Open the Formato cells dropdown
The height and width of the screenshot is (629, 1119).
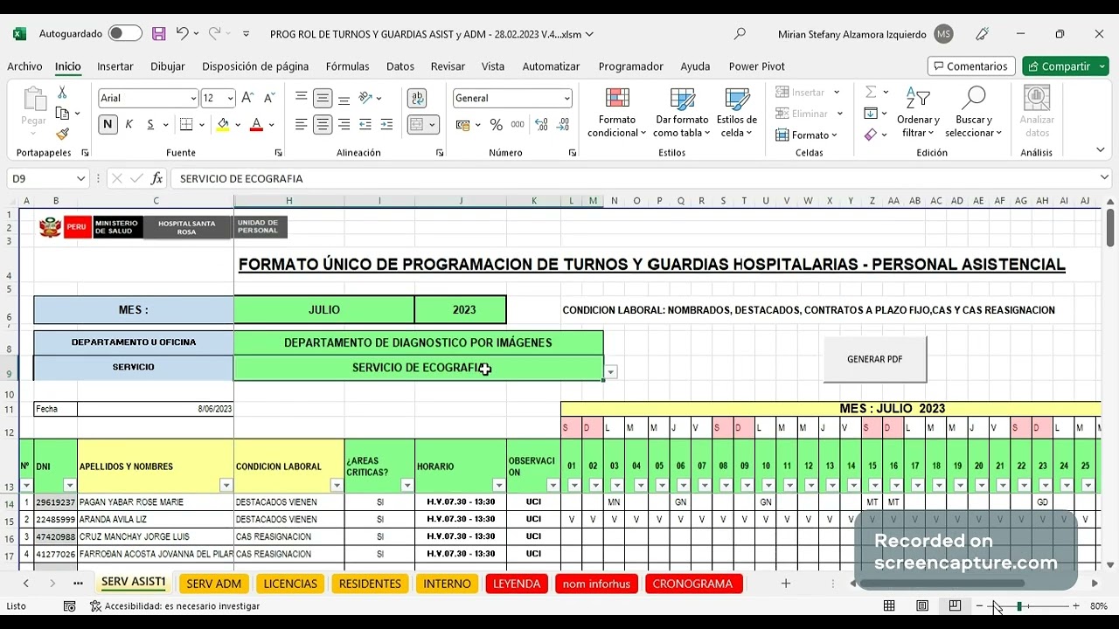coord(807,135)
